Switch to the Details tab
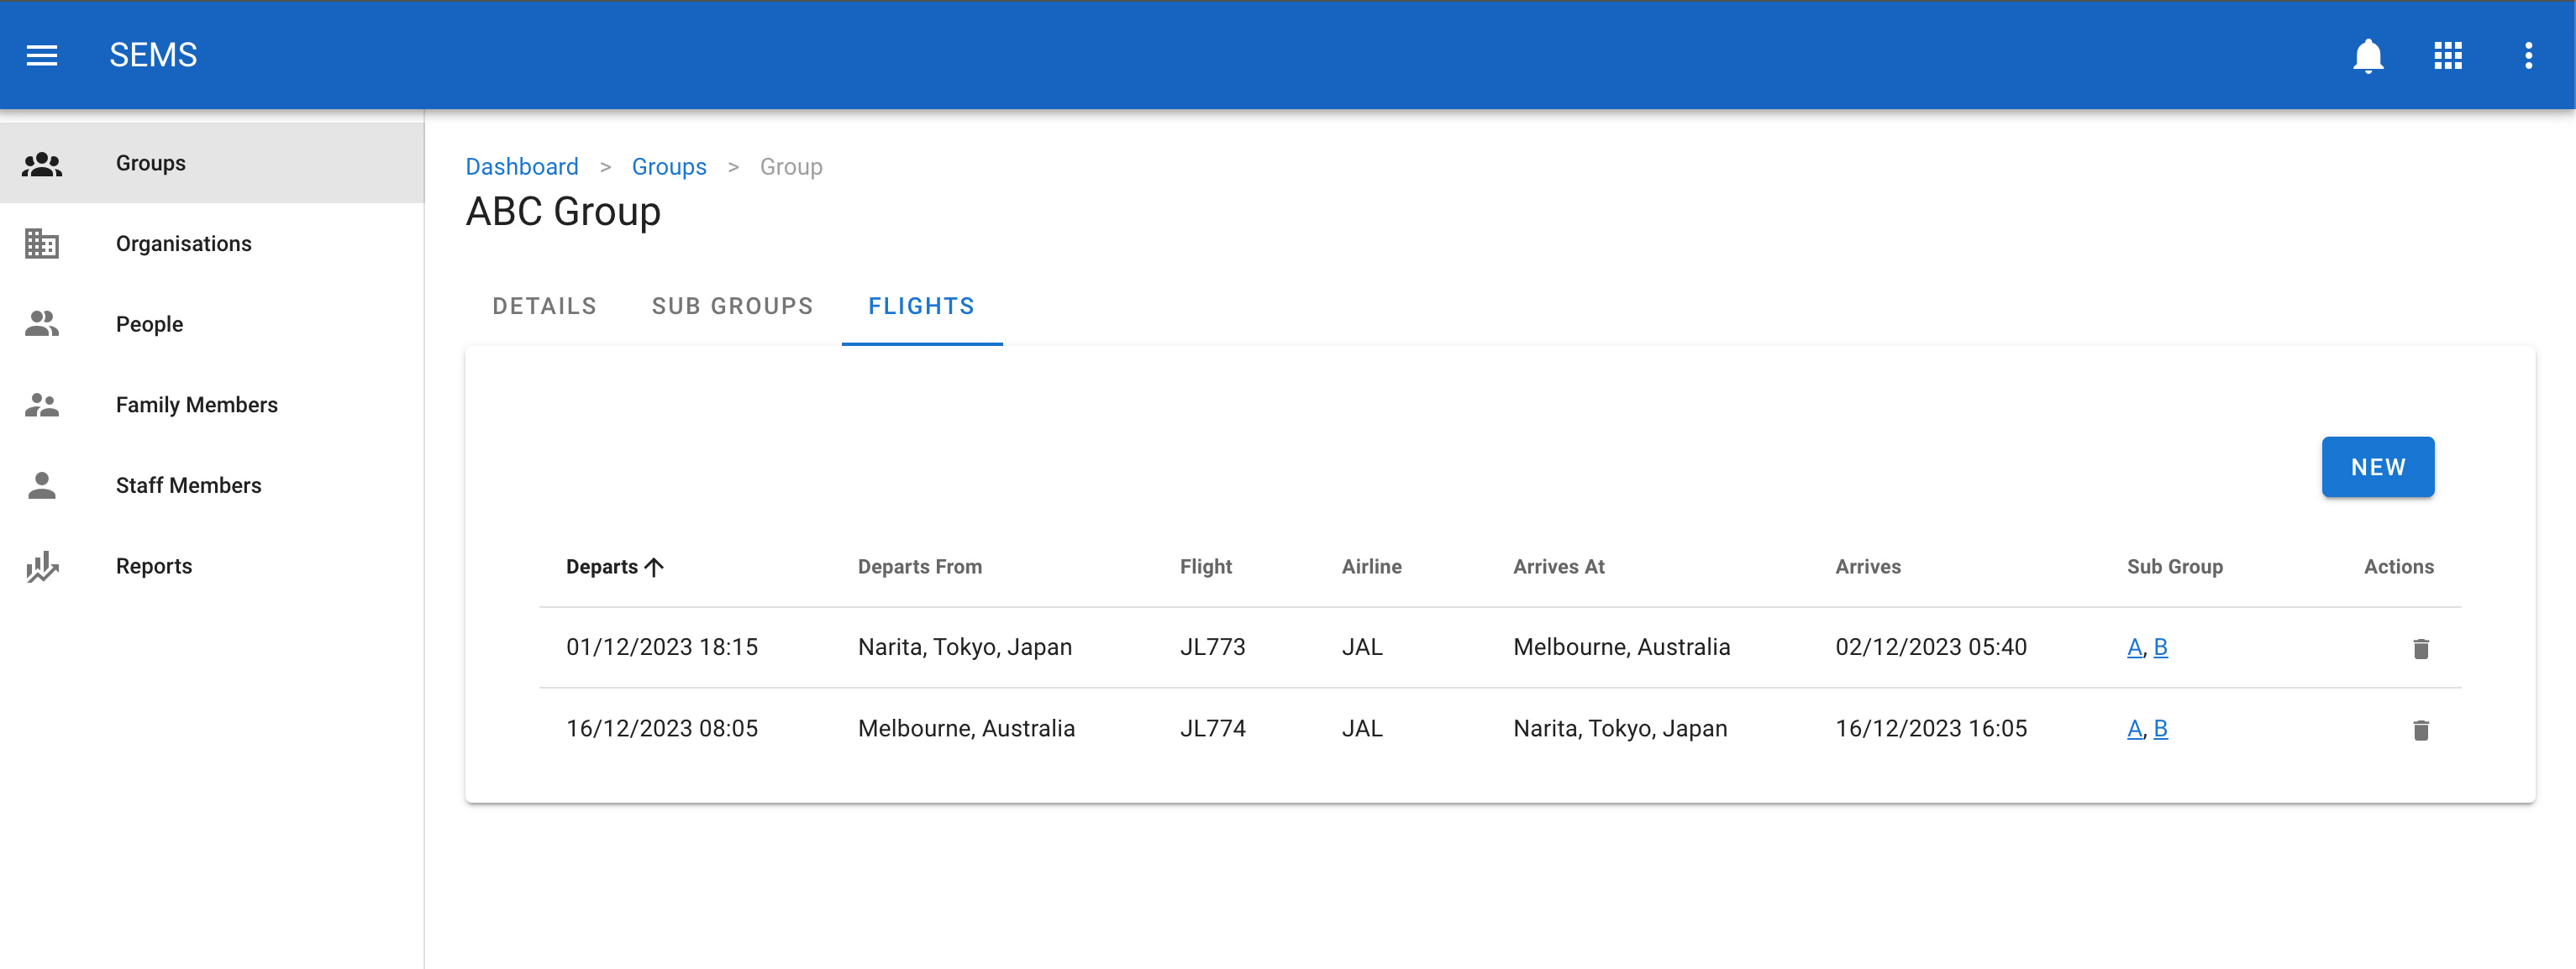This screenshot has width=2576, height=969. pyautogui.click(x=544, y=306)
